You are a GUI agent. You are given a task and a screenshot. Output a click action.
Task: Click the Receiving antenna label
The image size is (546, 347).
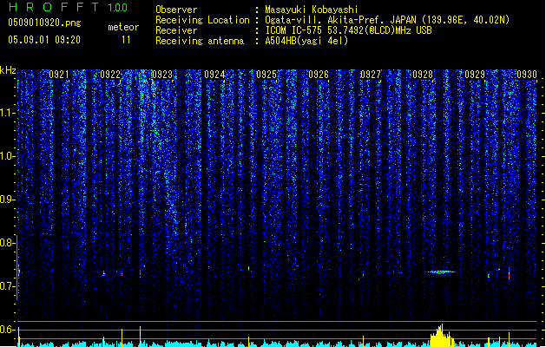point(200,41)
